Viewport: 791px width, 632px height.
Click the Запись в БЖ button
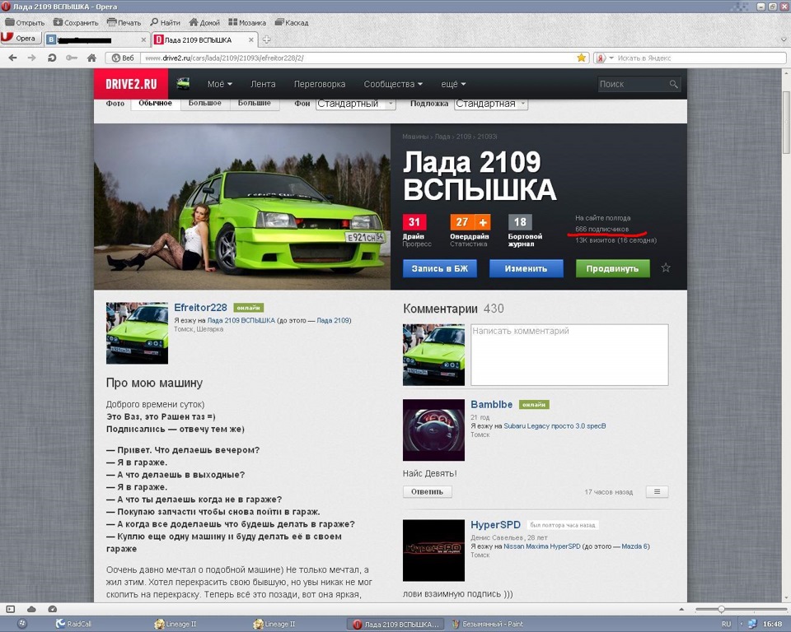point(439,268)
